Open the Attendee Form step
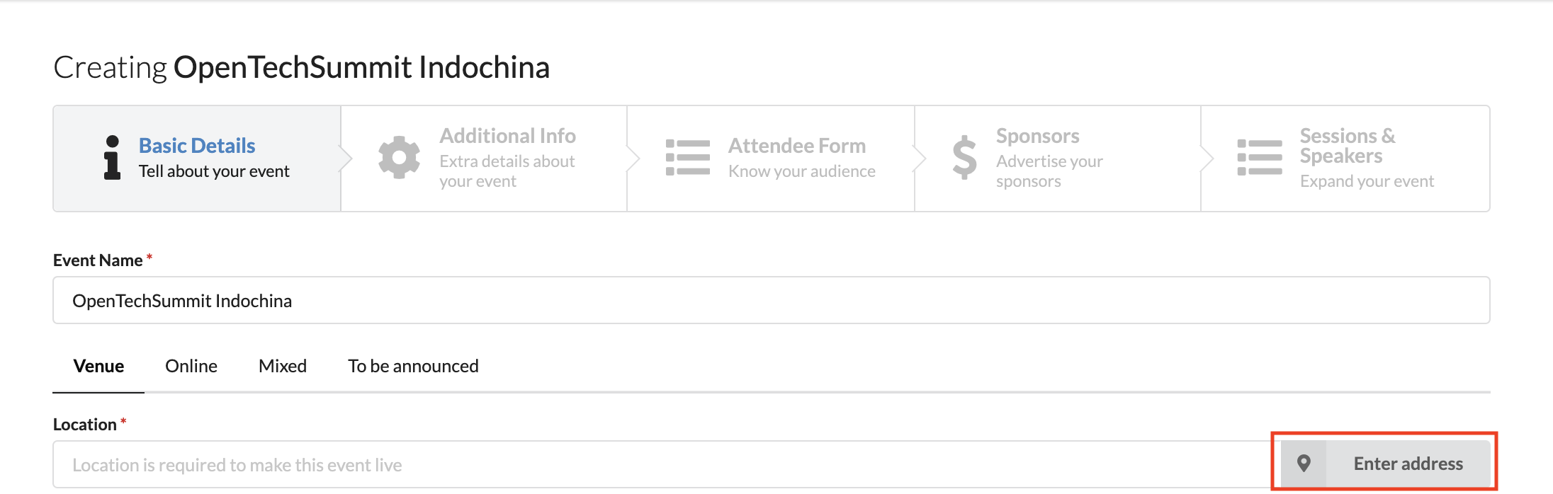The height and width of the screenshot is (494, 1553). click(x=771, y=159)
